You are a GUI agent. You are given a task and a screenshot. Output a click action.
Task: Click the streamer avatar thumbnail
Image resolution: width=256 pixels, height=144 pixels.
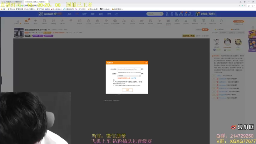19,33
